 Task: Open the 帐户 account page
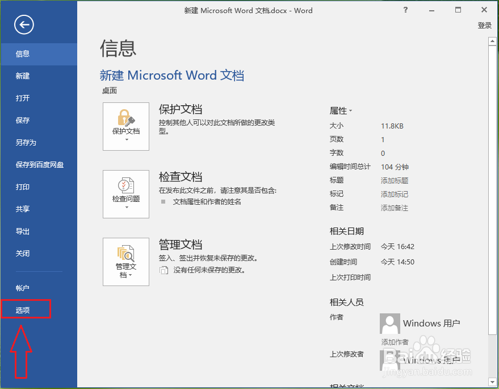click(39, 288)
